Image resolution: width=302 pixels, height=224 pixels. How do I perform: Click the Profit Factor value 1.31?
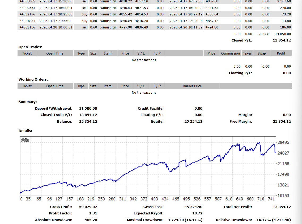coord(93,213)
